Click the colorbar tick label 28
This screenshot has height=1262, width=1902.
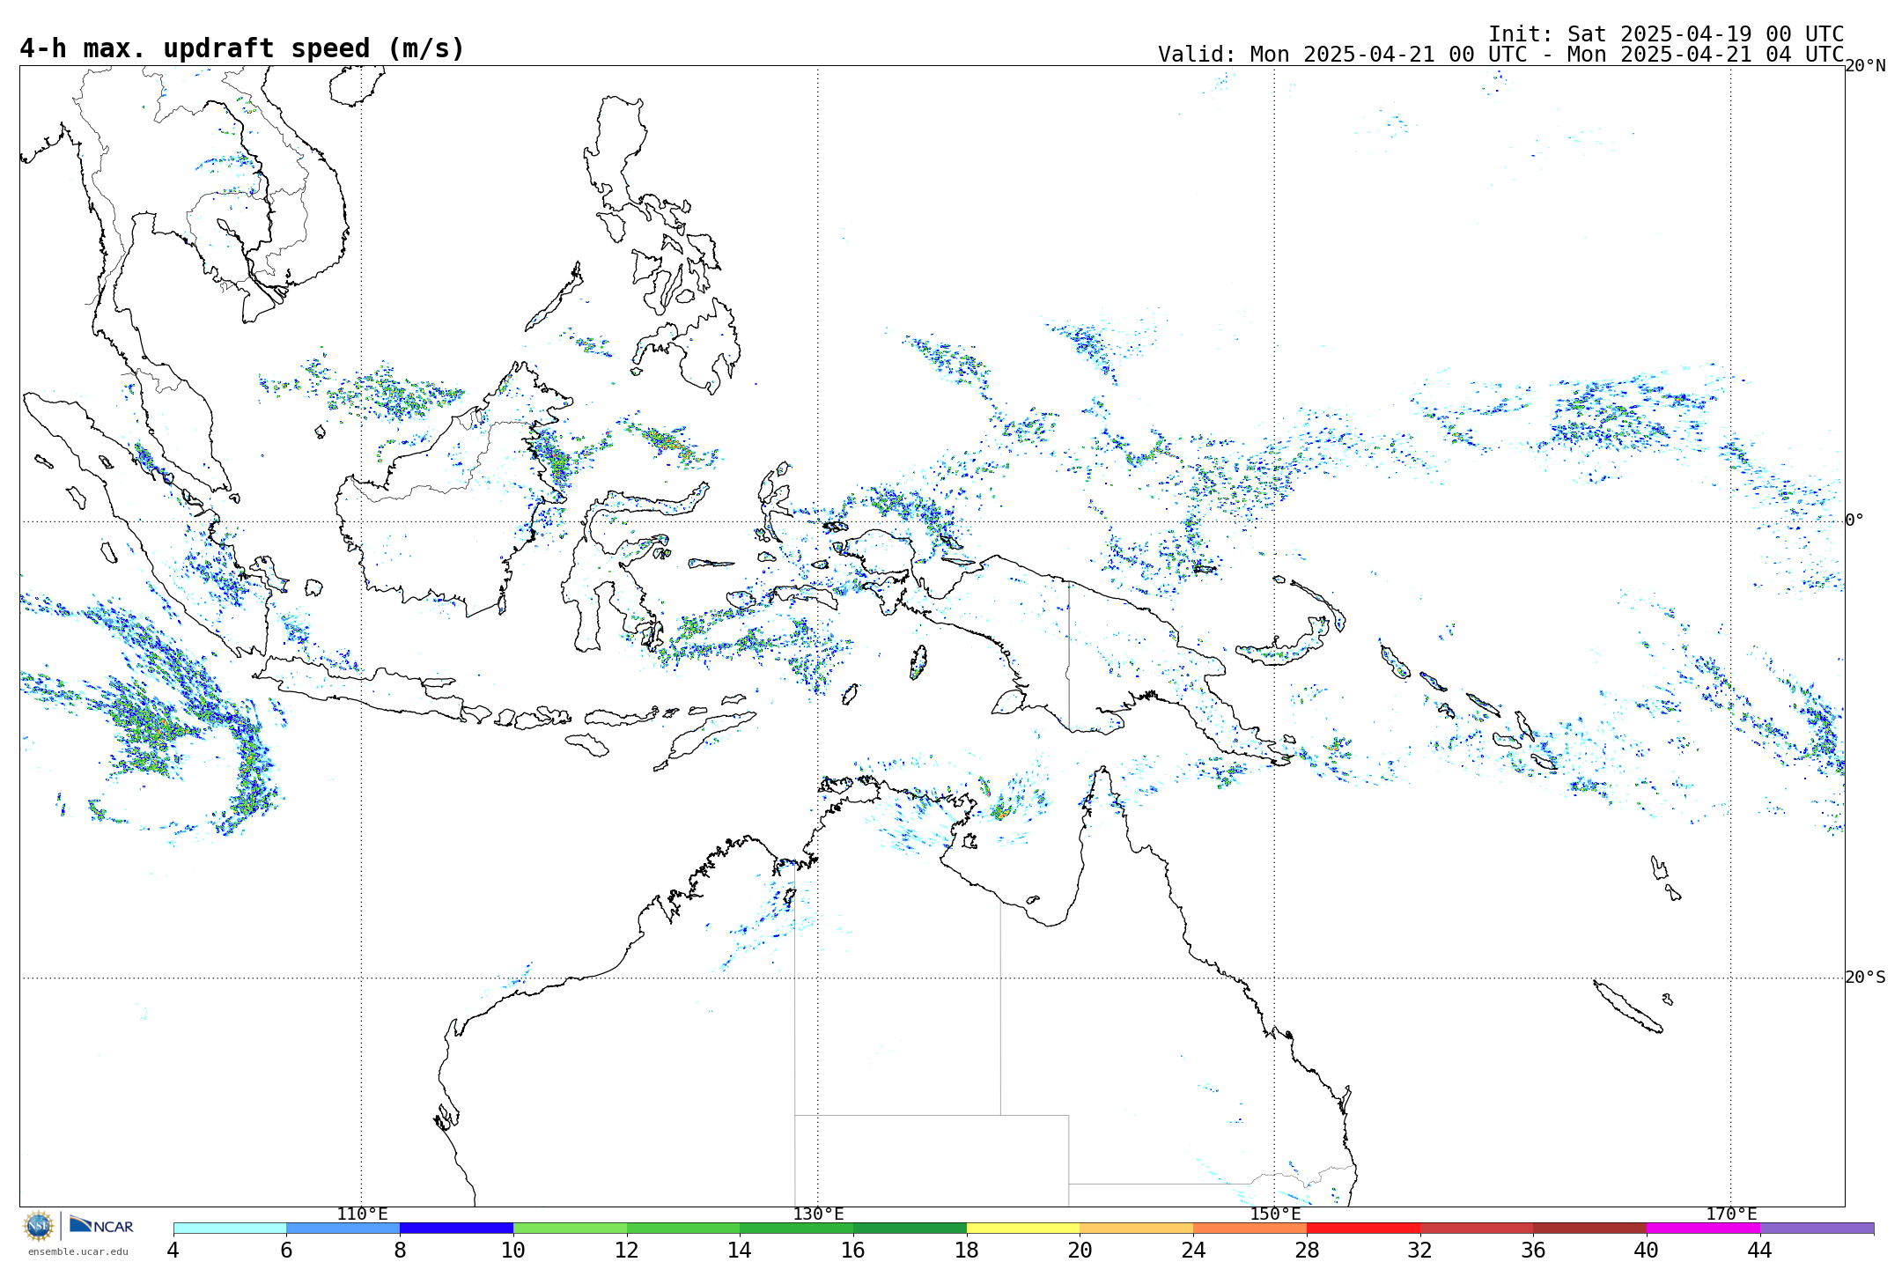tap(1307, 1251)
